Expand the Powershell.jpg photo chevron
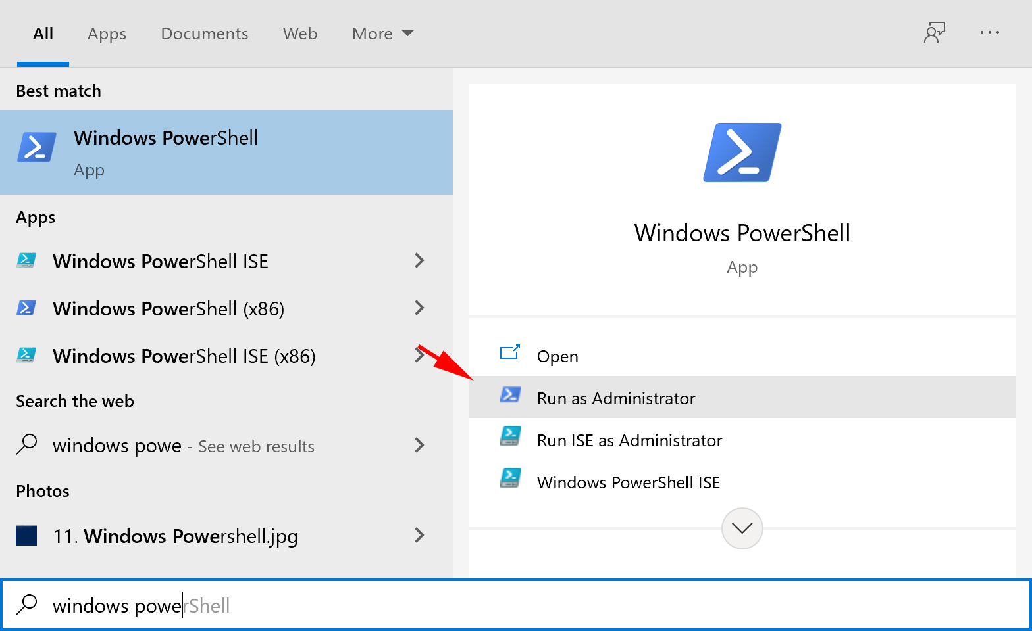 [x=419, y=535]
